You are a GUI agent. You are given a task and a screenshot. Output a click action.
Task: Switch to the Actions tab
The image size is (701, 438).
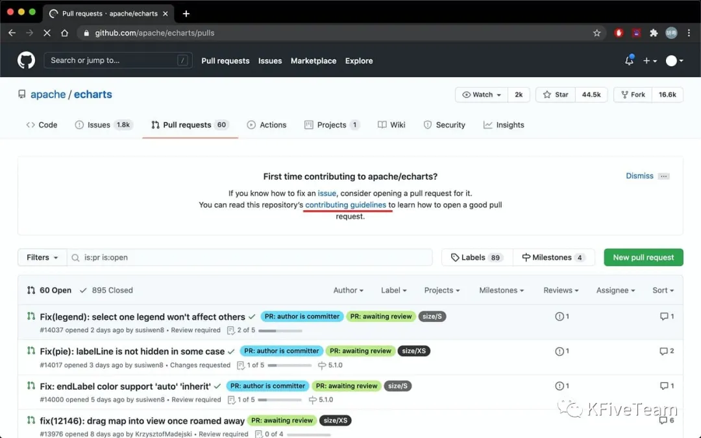[x=267, y=125]
